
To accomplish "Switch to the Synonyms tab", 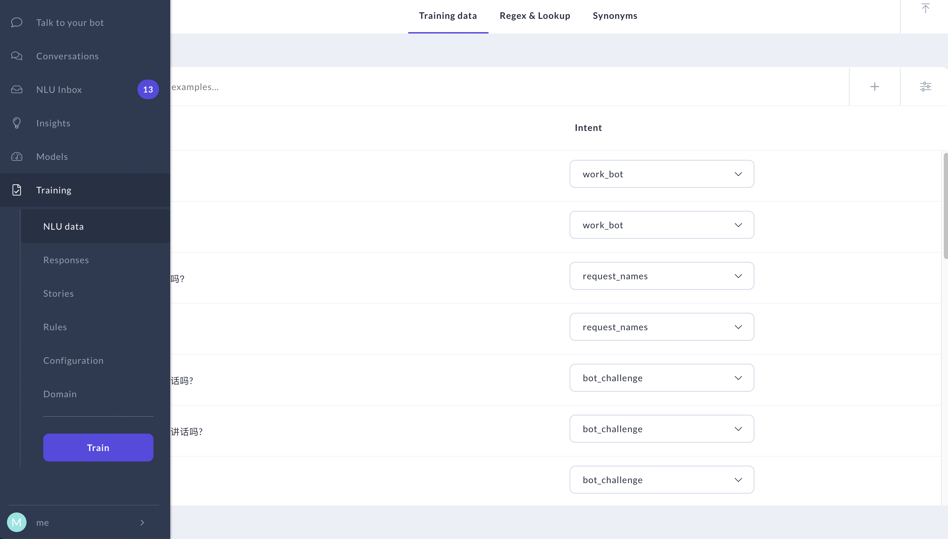I will click(x=615, y=16).
